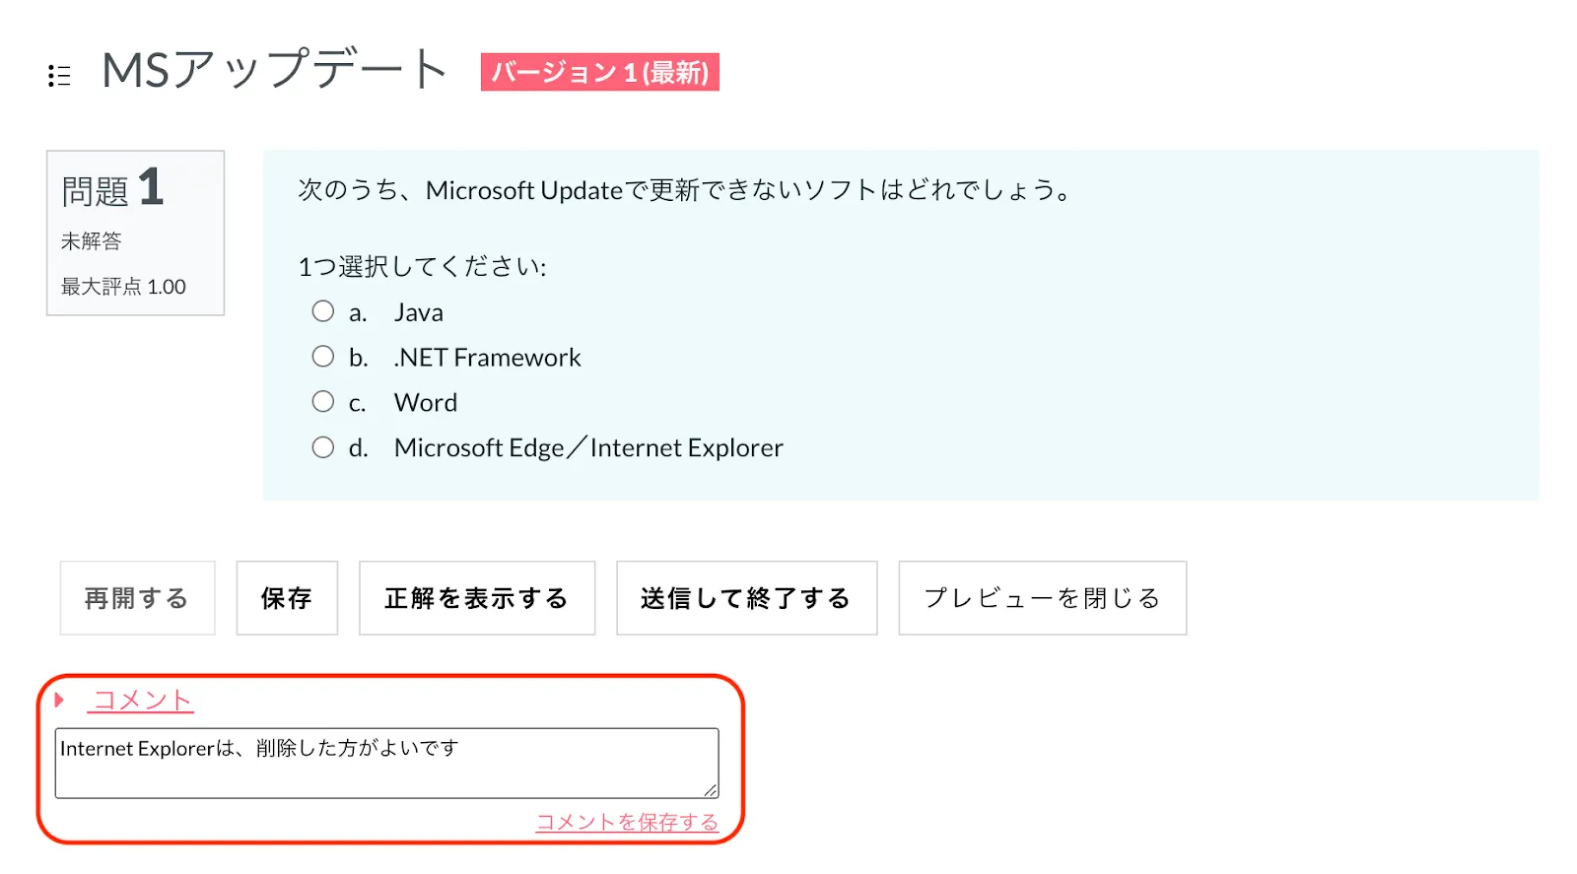Click the resize handle of the comment box
This screenshot has height=874, width=1577.
point(711,790)
